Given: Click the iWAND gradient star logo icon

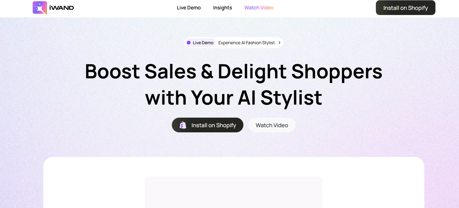Looking at the screenshot, I should [x=40, y=8].
